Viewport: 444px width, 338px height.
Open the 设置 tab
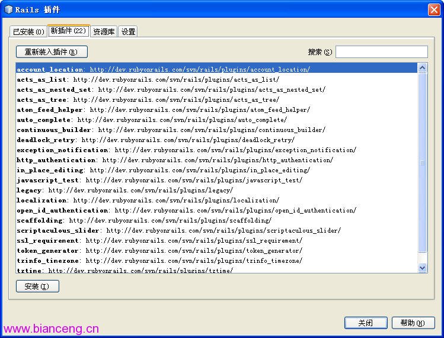pos(128,31)
